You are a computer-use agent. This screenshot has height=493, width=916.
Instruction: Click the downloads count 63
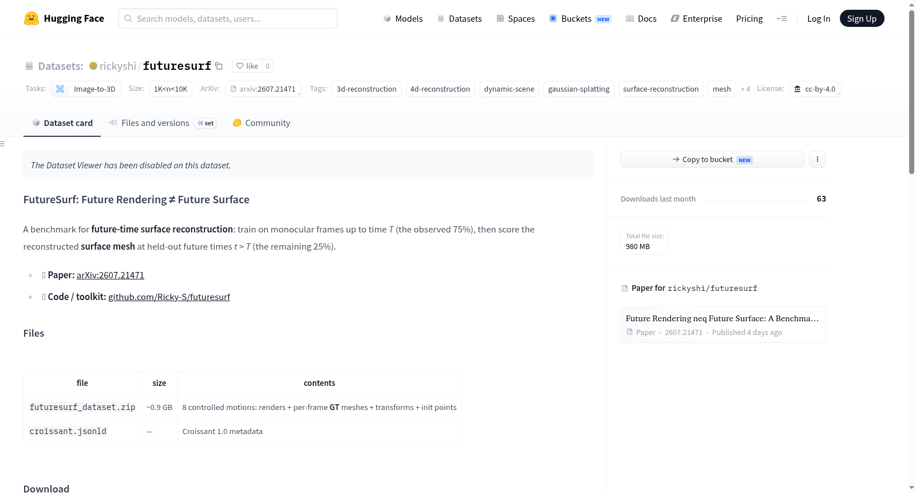[x=821, y=199]
